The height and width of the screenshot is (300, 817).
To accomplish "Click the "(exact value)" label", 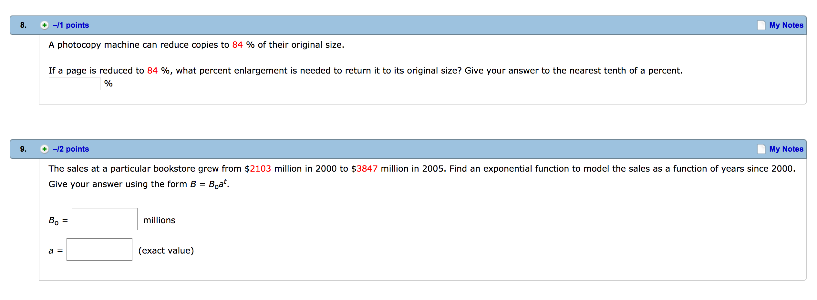I will (166, 251).
